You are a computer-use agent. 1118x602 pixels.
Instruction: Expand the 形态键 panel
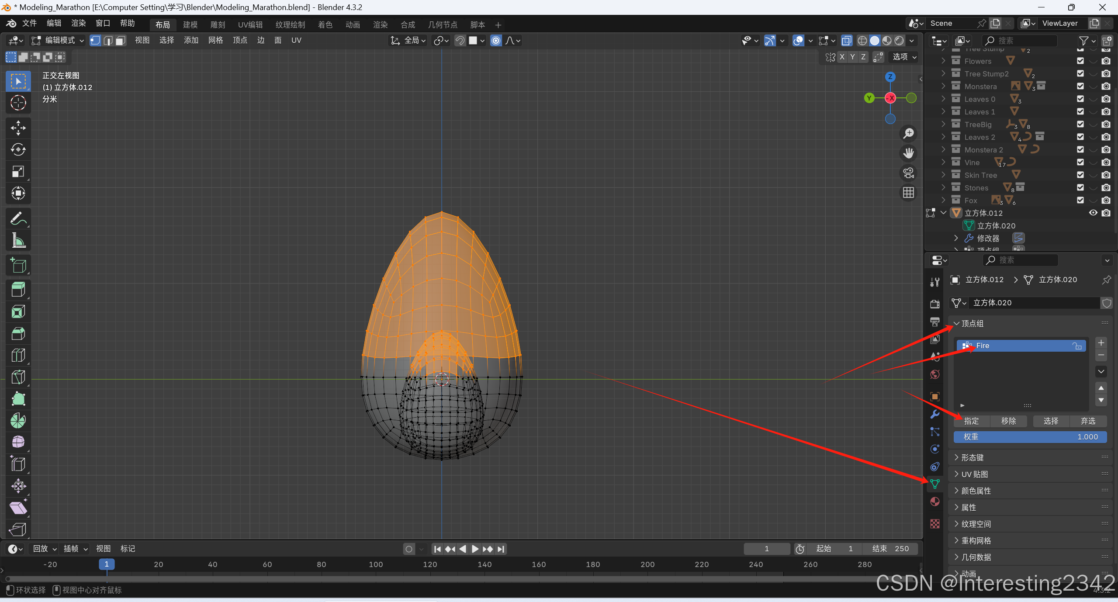[972, 457]
